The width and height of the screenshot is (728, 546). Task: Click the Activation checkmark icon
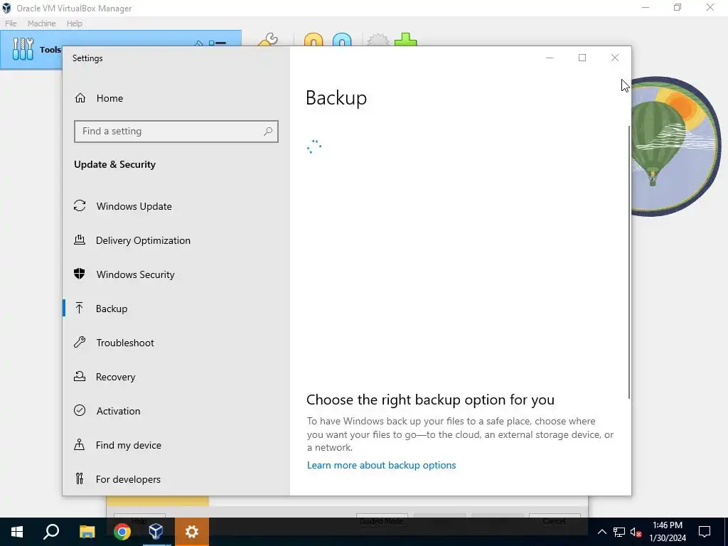(80, 410)
